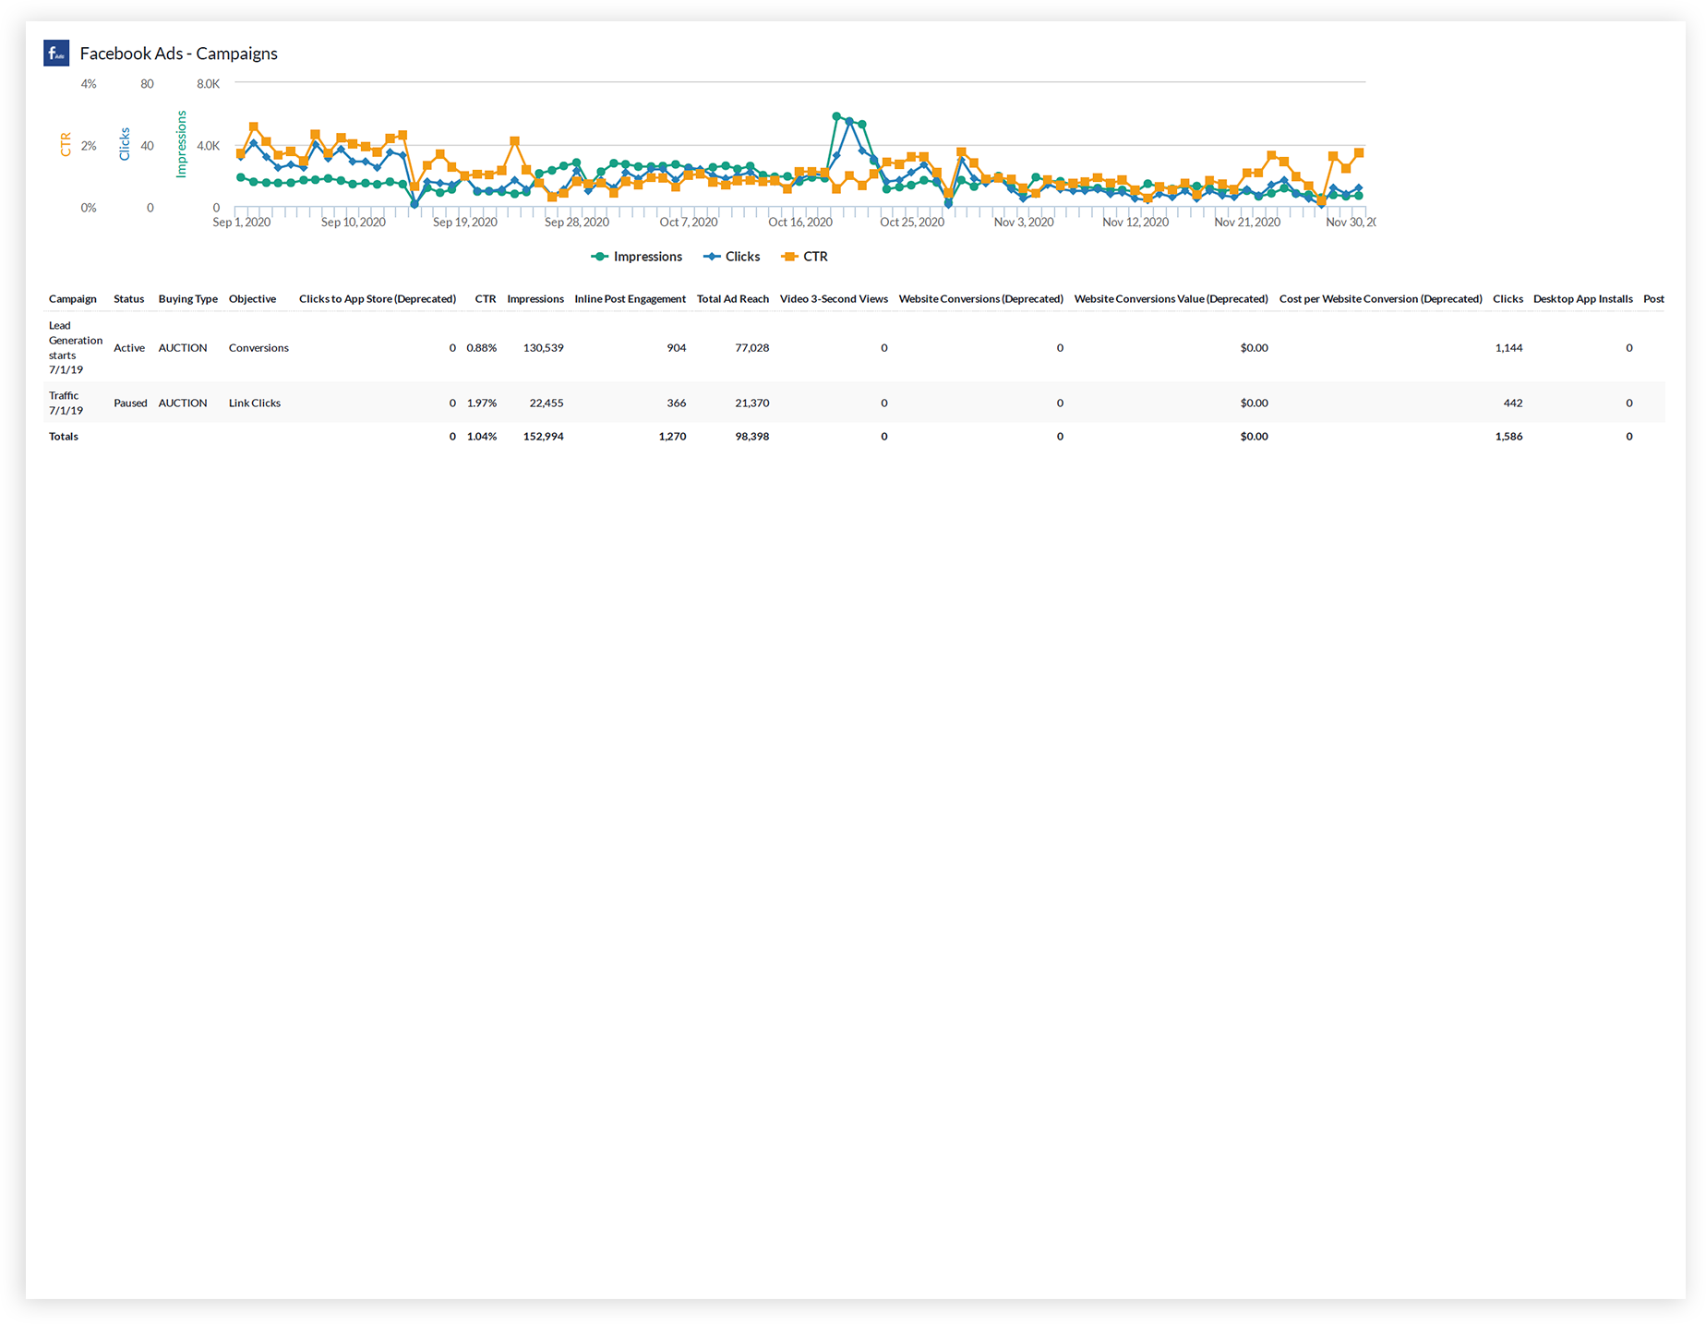
Task: Select the green Impressions legend marker
Action: pos(599,257)
